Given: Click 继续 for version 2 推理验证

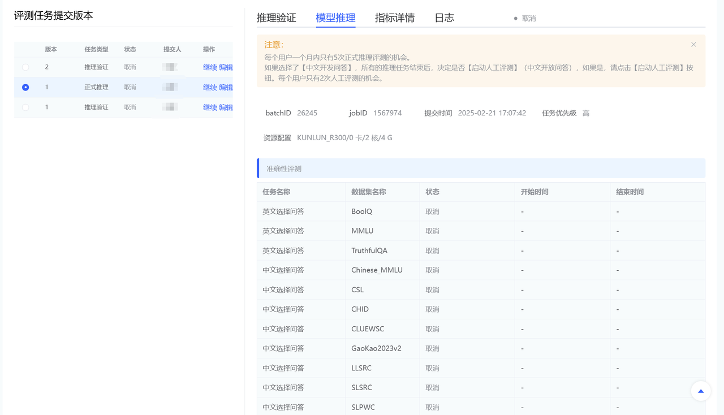Looking at the screenshot, I should (x=210, y=67).
